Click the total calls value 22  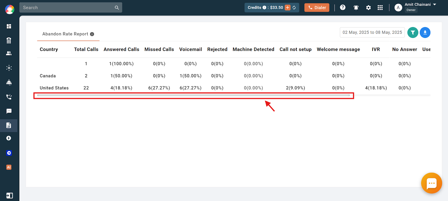(x=86, y=88)
